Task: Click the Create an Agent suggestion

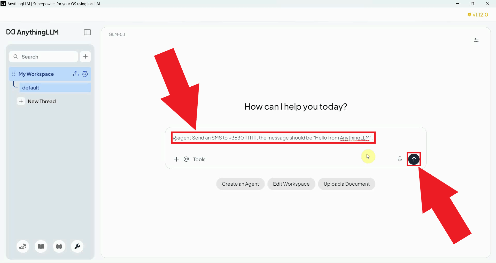Action: click(x=240, y=184)
